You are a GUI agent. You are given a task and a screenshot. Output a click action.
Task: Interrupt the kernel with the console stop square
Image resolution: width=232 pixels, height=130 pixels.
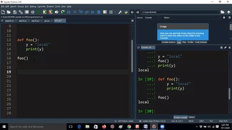pyautogui.click(x=221, y=47)
